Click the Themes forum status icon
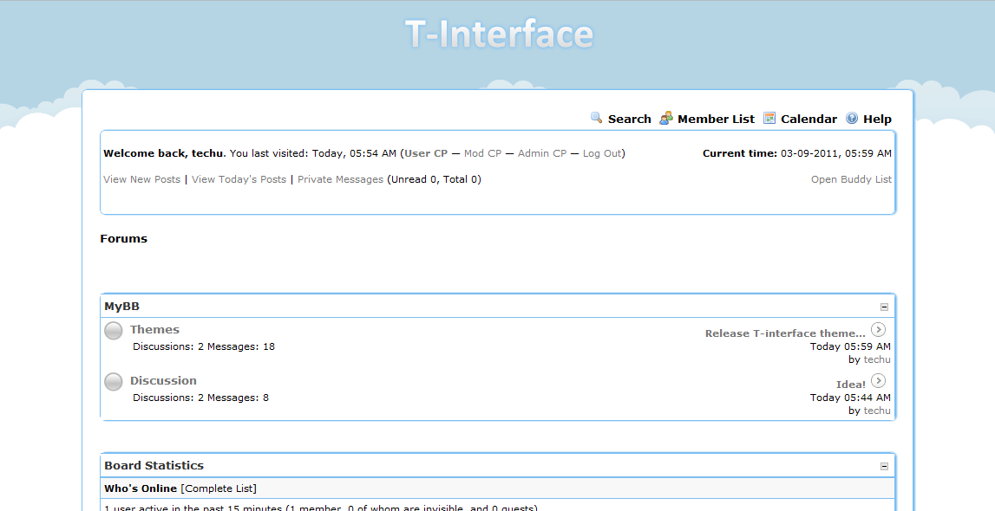The width and height of the screenshot is (995, 511). [x=114, y=331]
